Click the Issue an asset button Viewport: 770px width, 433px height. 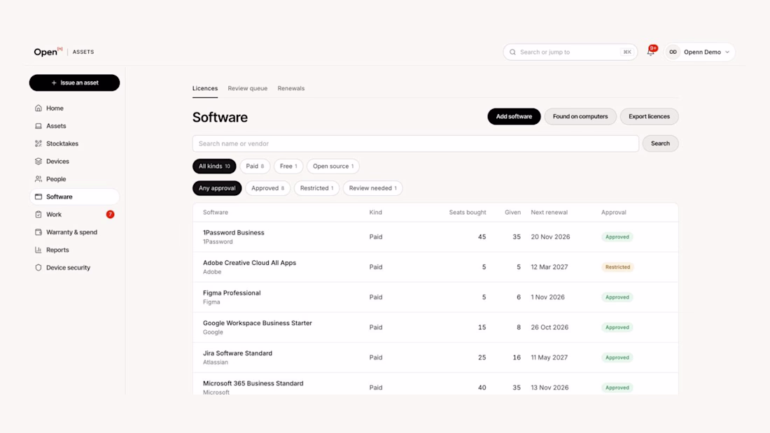(74, 83)
